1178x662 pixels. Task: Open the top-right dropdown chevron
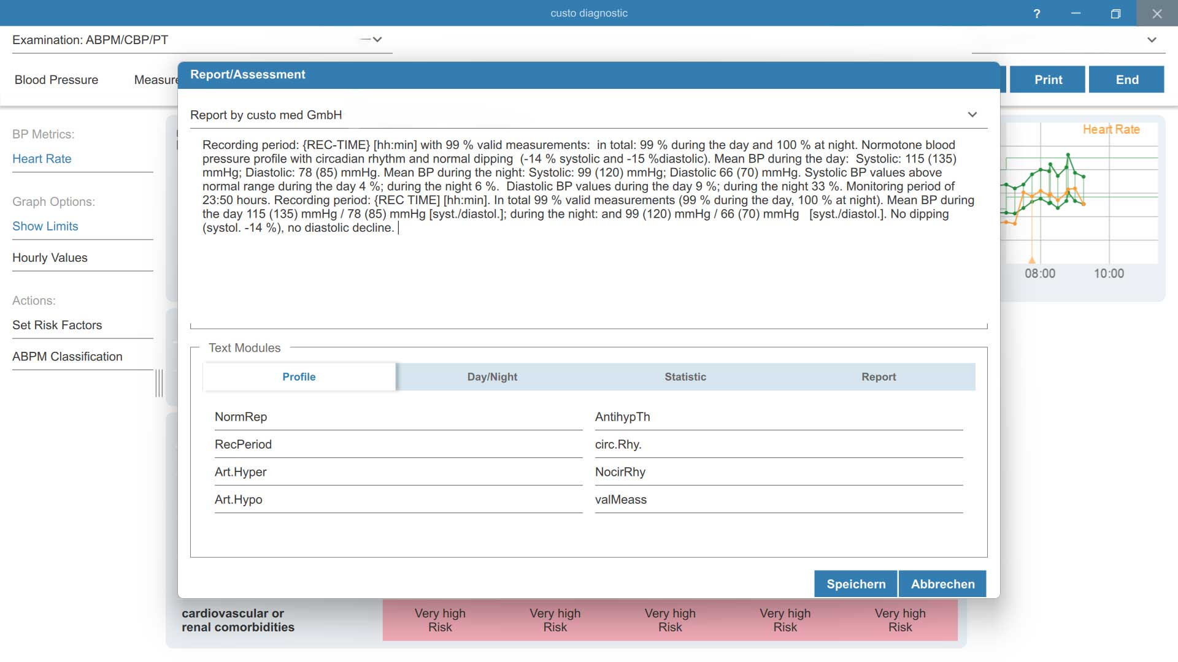(x=1152, y=40)
